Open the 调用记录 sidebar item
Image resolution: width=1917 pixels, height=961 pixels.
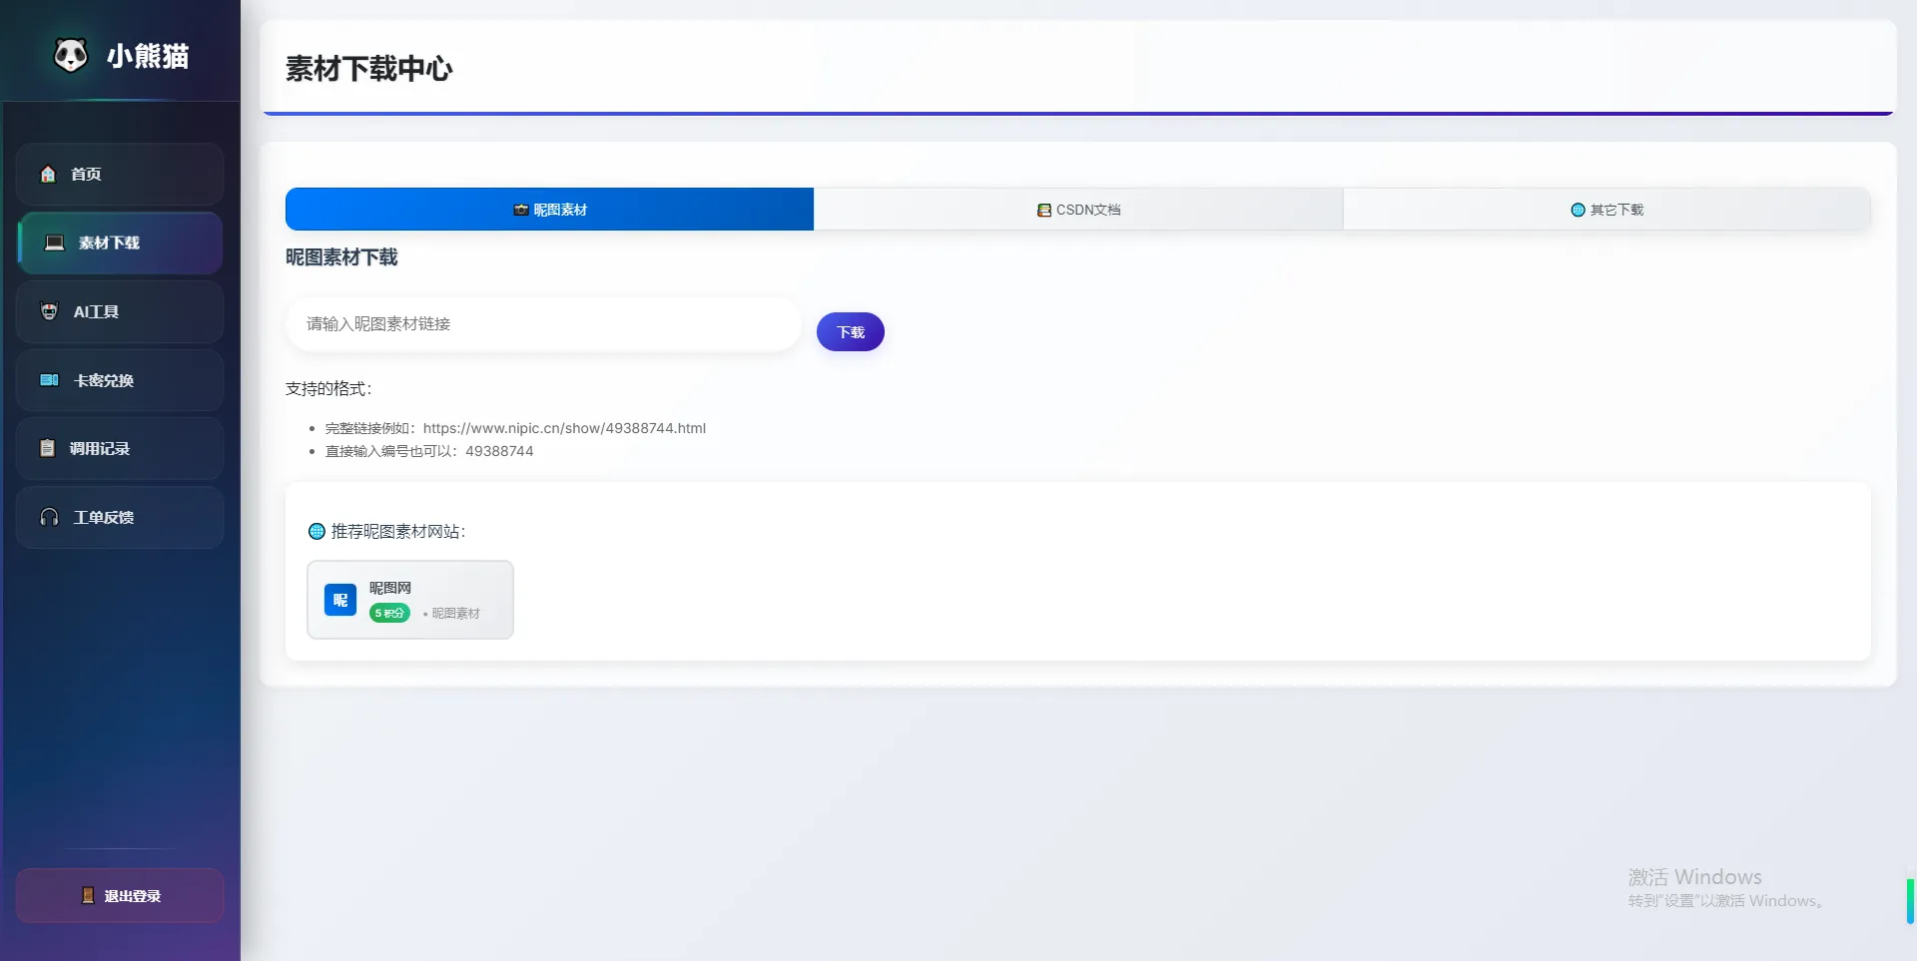(x=120, y=448)
